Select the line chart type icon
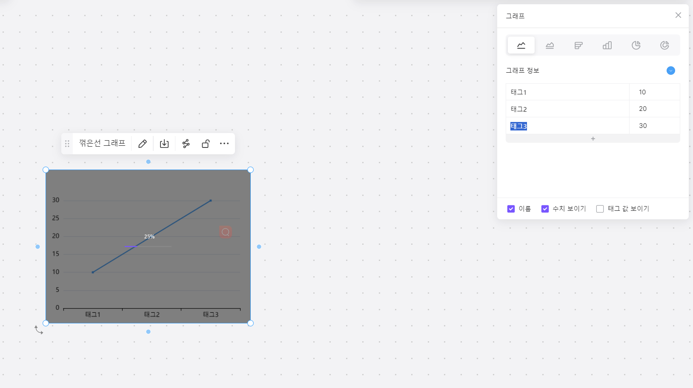The height and width of the screenshot is (388, 693). click(x=521, y=45)
